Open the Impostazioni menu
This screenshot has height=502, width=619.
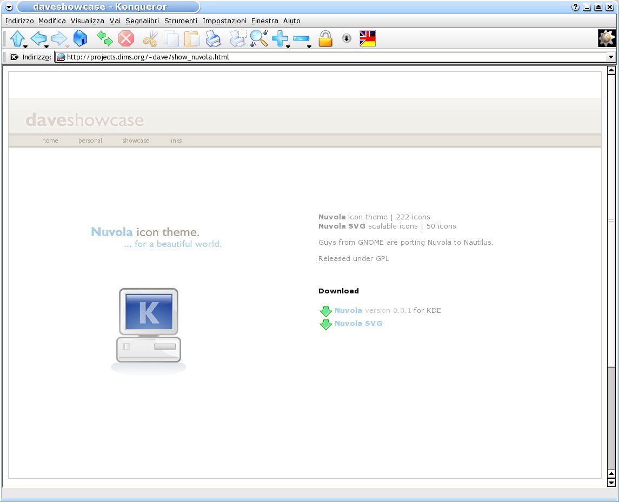(225, 21)
